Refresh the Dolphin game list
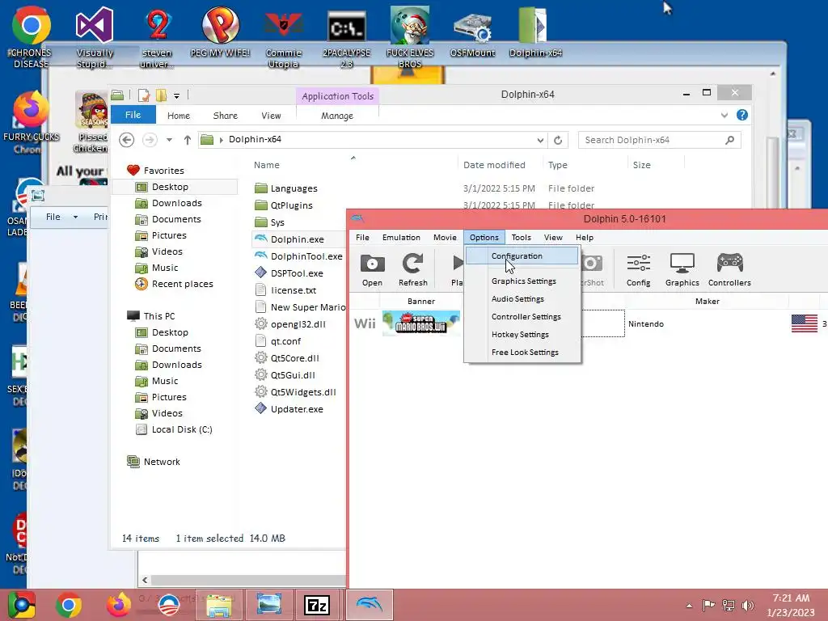 coord(413,270)
